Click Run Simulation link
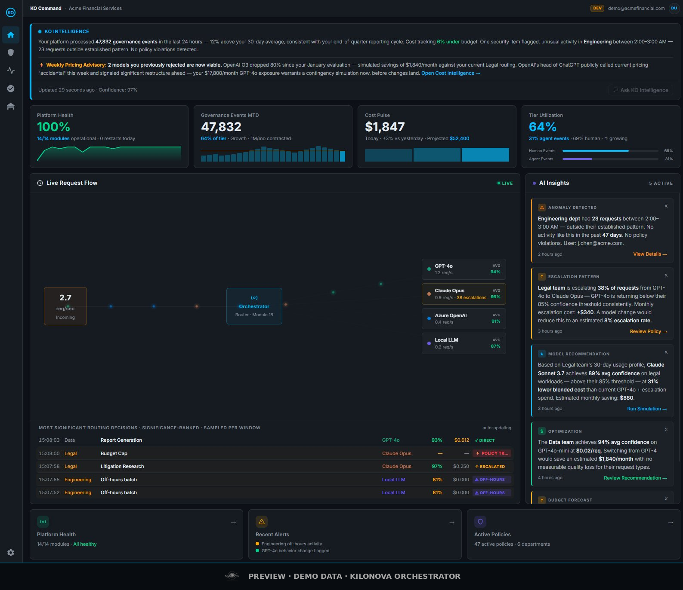This screenshot has width=683, height=590. 647,409
